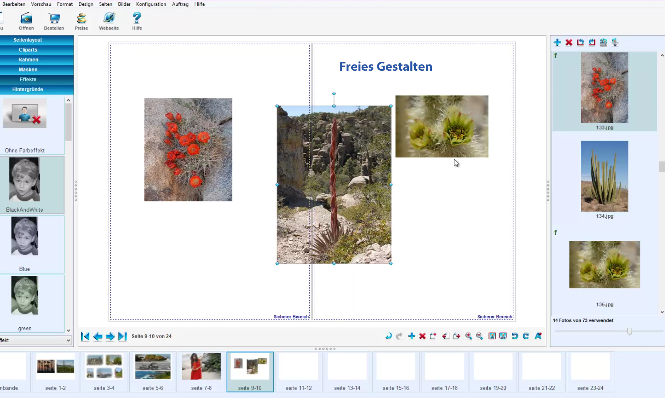Screen dimensions: 665x398
Task: Click the screen preview photo icon
Action: tap(503, 336)
